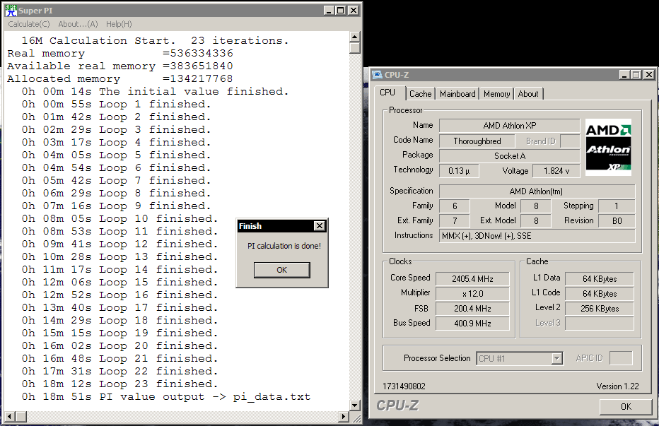Click the Super PI window resize grip
Image resolution: width=659 pixels, height=426 pixels.
(356, 418)
